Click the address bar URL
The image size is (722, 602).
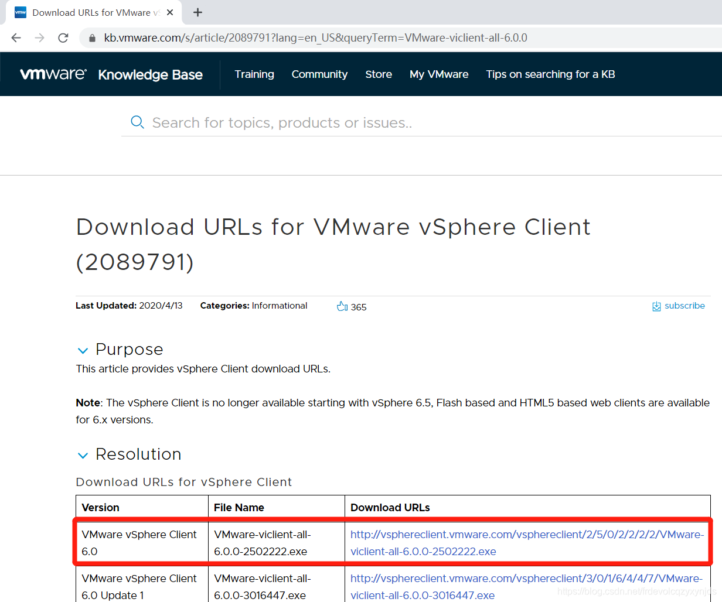point(315,38)
